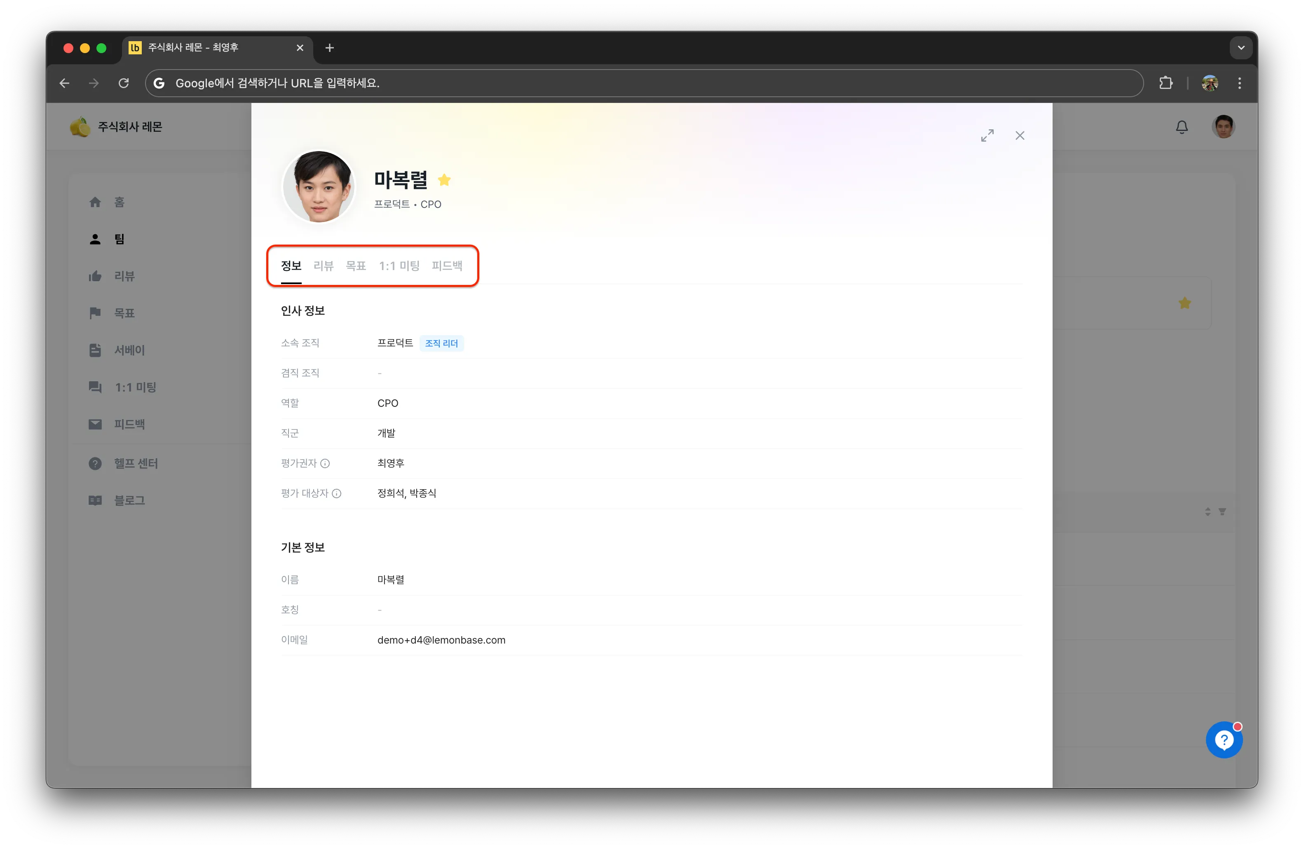This screenshot has width=1304, height=849.
Task: Close the 마복렬 profile panel
Action: [1020, 135]
